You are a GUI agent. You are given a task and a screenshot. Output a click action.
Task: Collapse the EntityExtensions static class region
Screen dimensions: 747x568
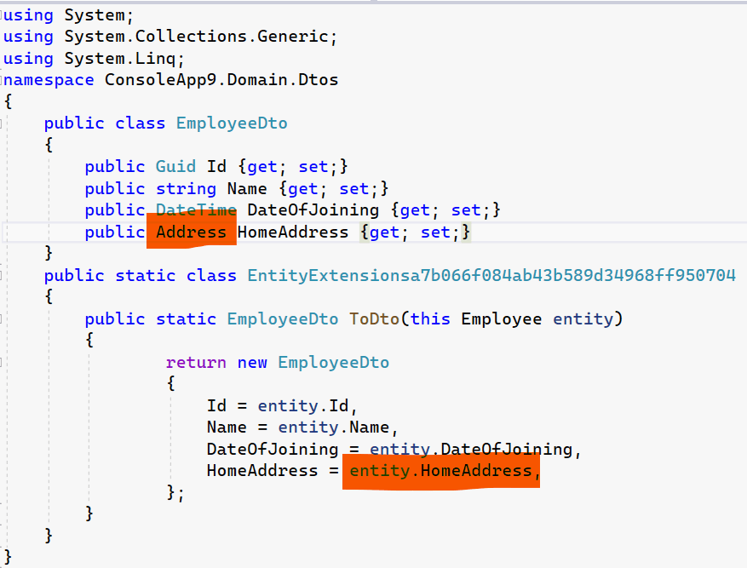tap(3, 276)
